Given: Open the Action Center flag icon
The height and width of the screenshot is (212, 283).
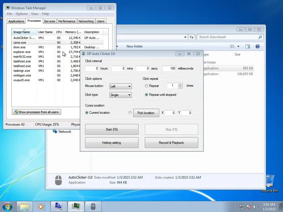Looking at the screenshot, I should pyautogui.click(x=248, y=207).
